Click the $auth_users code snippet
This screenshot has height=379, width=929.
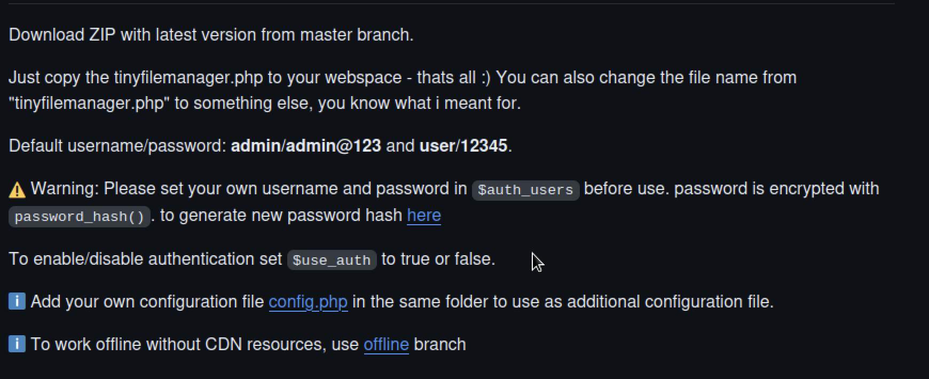(525, 190)
